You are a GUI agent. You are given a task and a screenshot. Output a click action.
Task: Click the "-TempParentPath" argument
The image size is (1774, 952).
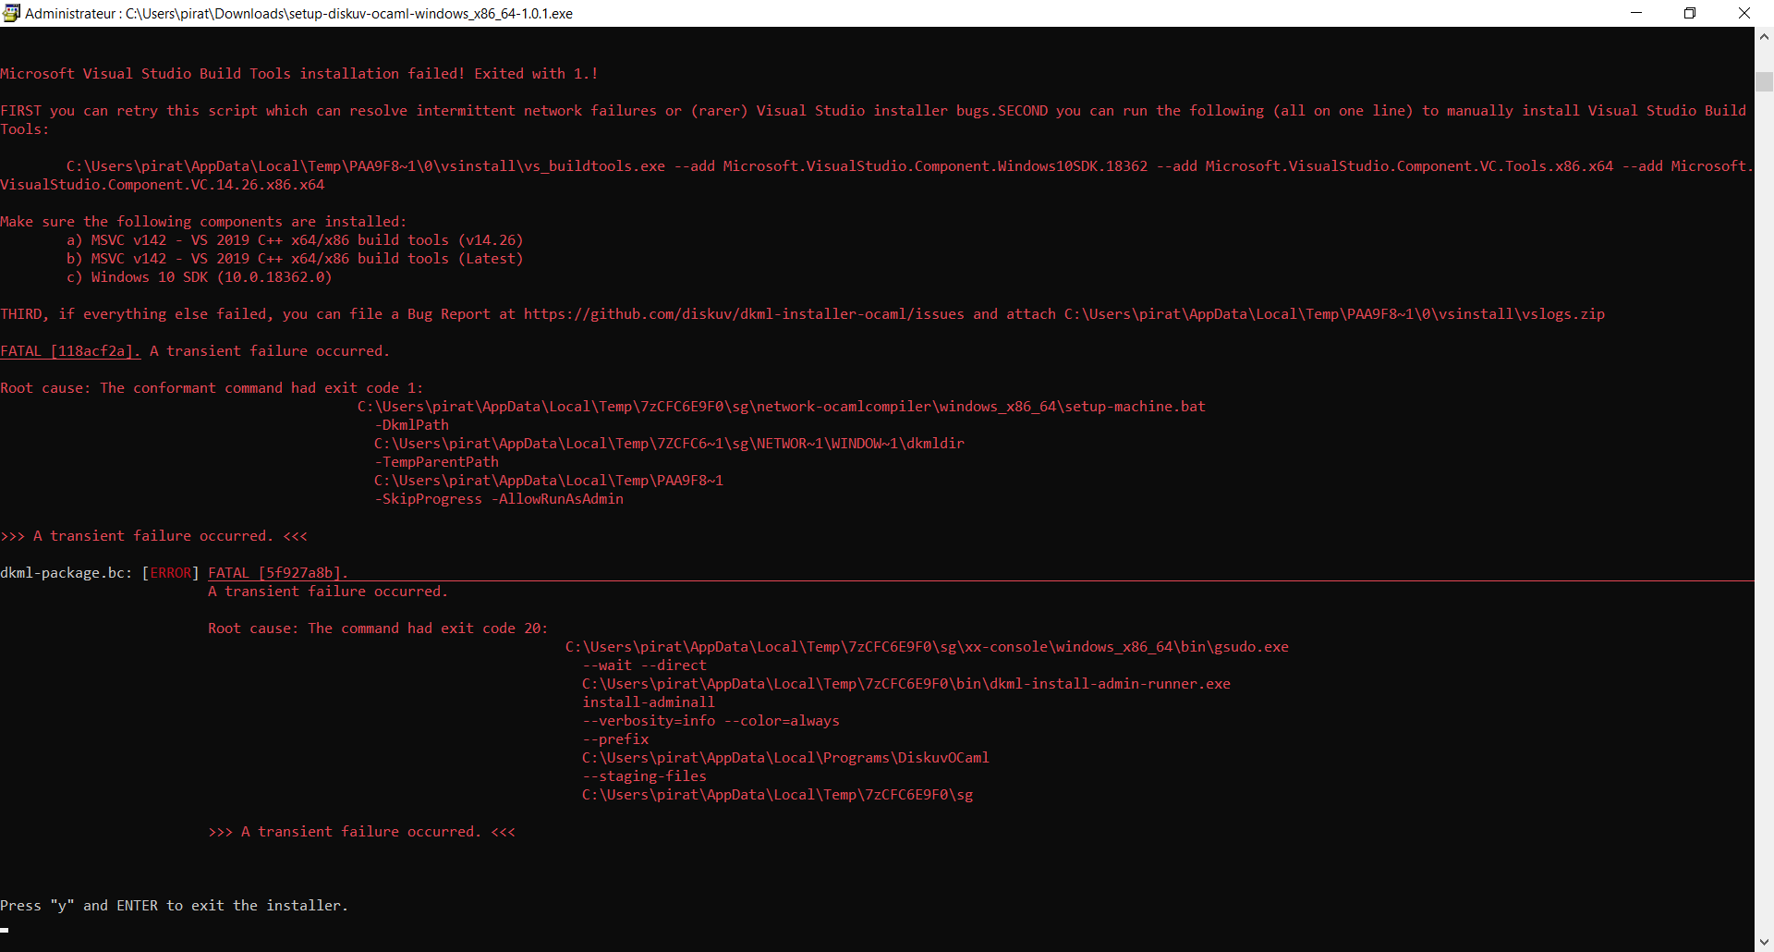pos(436,462)
